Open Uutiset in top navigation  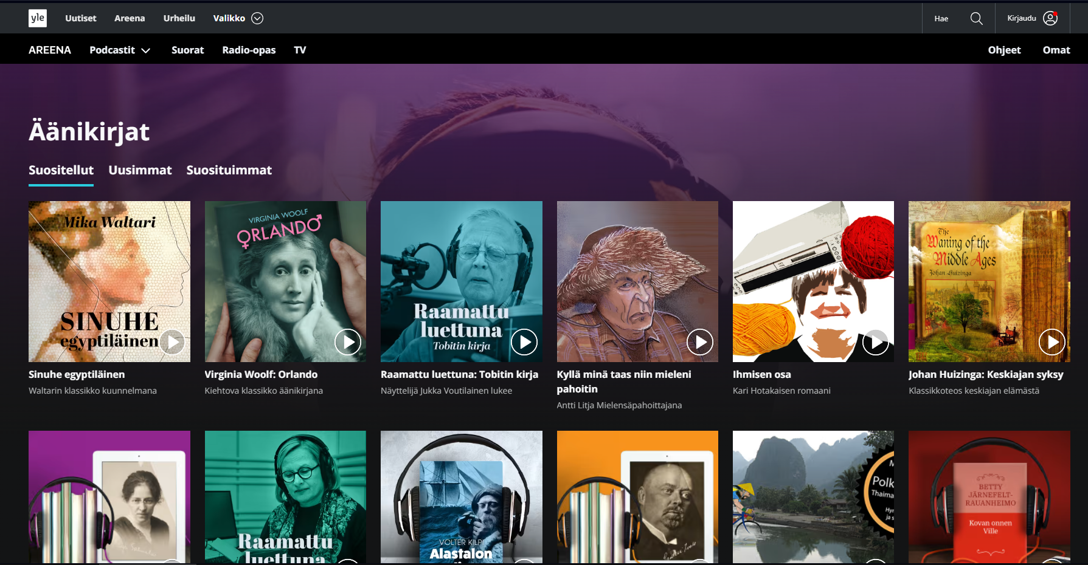tap(81, 18)
